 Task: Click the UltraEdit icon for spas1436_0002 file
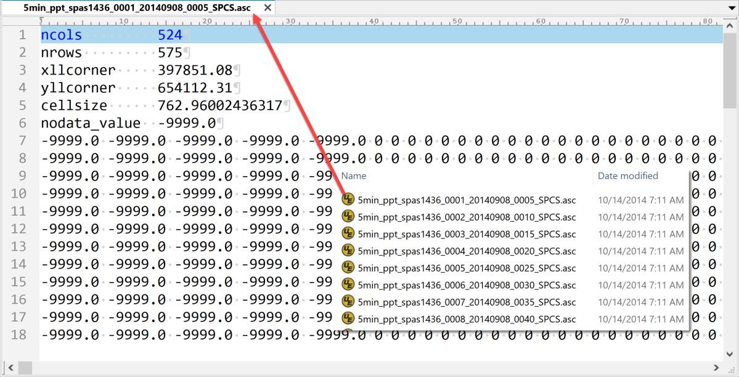pos(348,217)
